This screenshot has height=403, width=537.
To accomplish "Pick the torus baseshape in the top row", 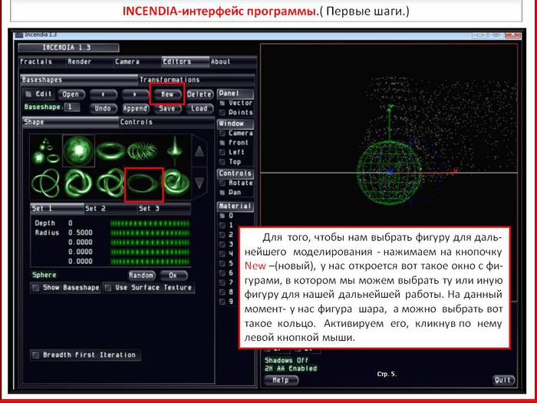I will pyautogui.click(x=110, y=150).
